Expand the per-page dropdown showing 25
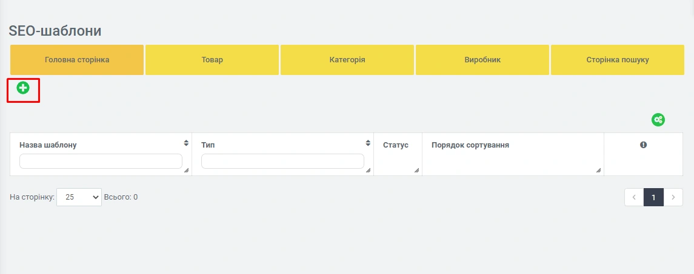Screen dimensions: 694x274 click(x=79, y=197)
